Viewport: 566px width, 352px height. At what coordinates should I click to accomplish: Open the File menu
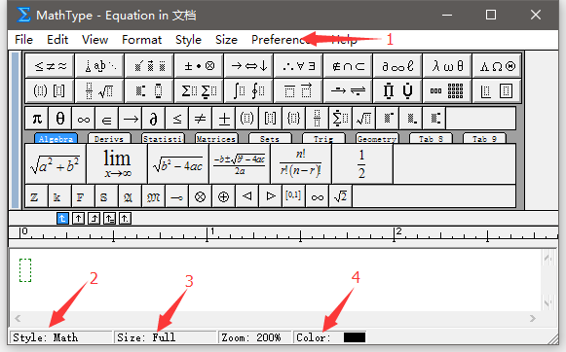tap(23, 39)
